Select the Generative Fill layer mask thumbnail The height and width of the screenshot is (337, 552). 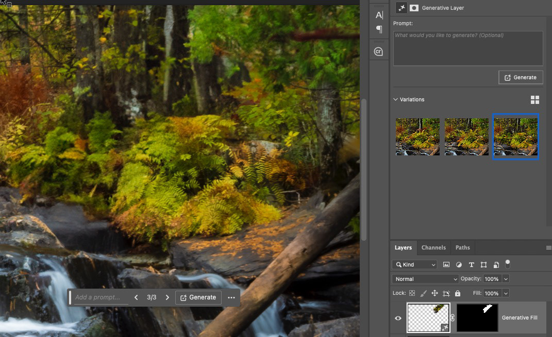coord(477,317)
